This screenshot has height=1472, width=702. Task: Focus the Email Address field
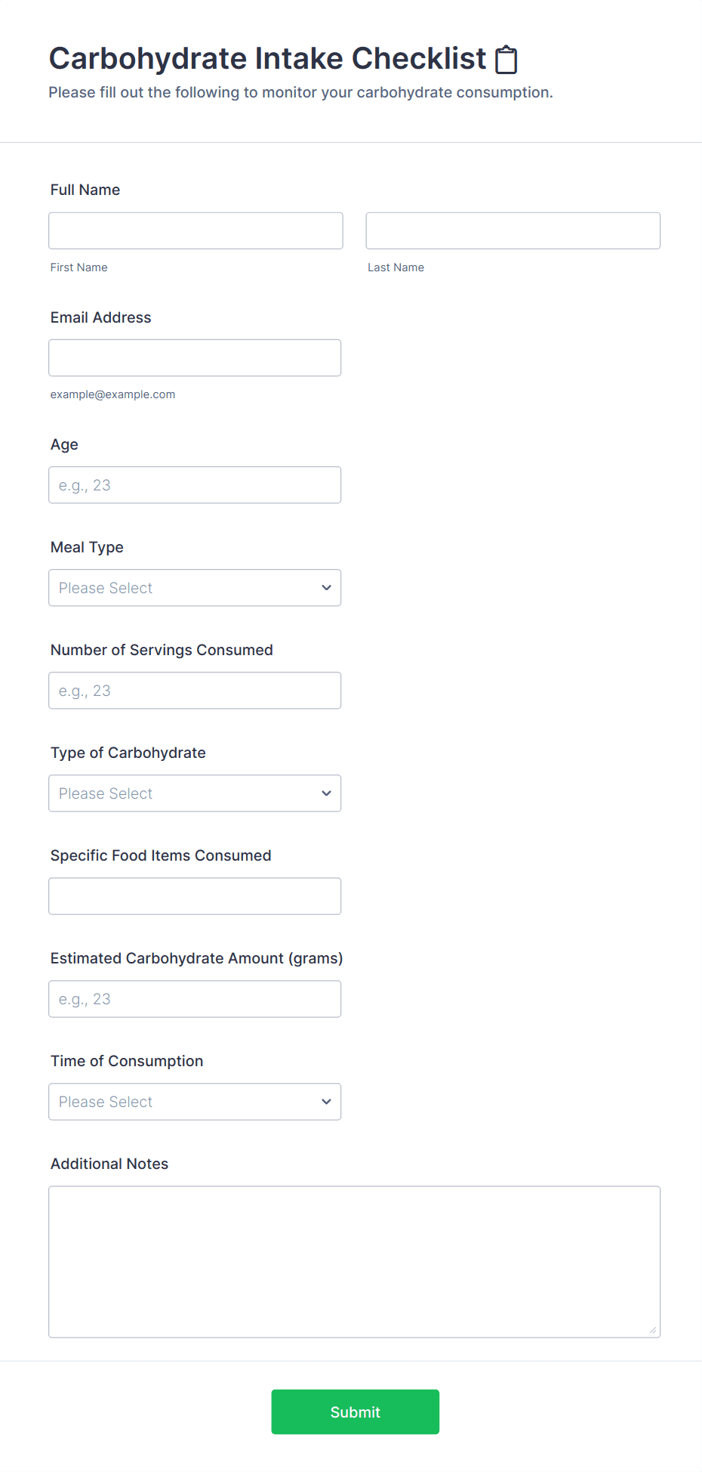click(x=195, y=357)
